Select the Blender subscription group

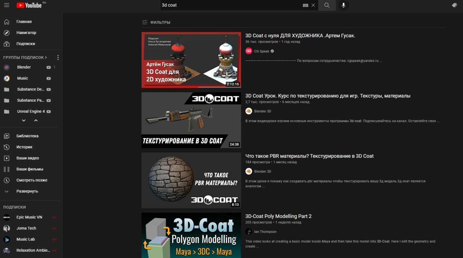(x=24, y=67)
